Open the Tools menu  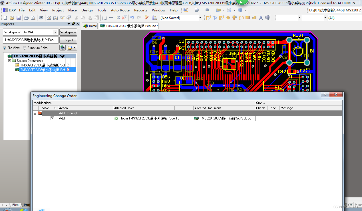tap(102, 10)
